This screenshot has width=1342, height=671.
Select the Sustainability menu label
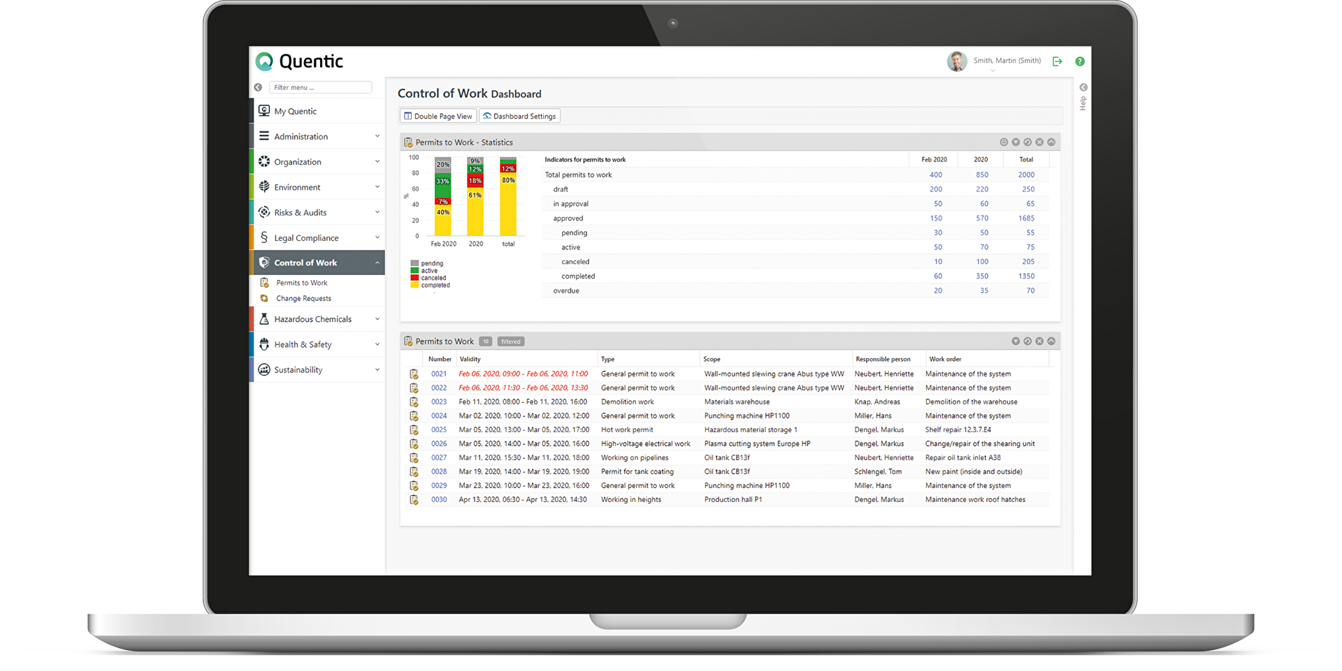298,369
